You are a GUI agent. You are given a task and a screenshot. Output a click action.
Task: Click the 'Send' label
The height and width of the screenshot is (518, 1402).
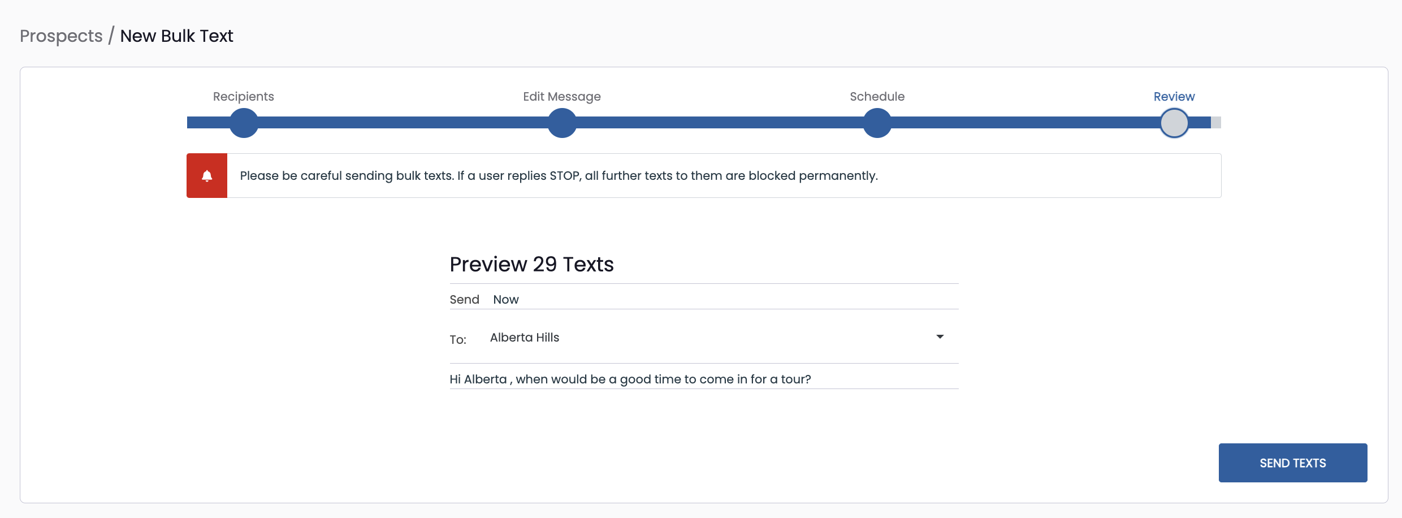tap(464, 300)
